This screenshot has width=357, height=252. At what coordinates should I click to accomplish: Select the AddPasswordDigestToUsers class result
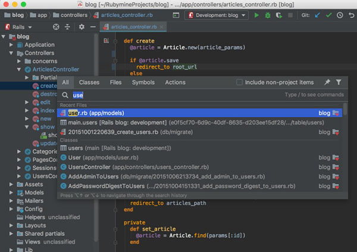tap(199, 186)
